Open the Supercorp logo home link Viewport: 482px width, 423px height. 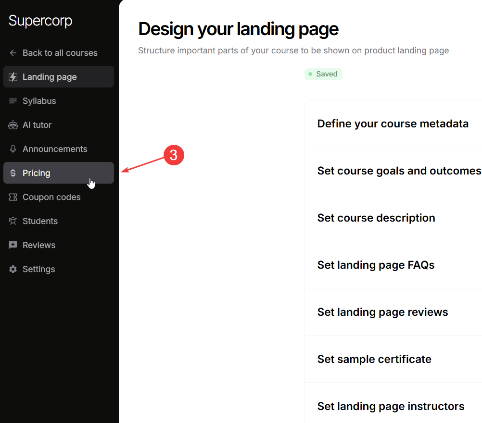tap(40, 21)
